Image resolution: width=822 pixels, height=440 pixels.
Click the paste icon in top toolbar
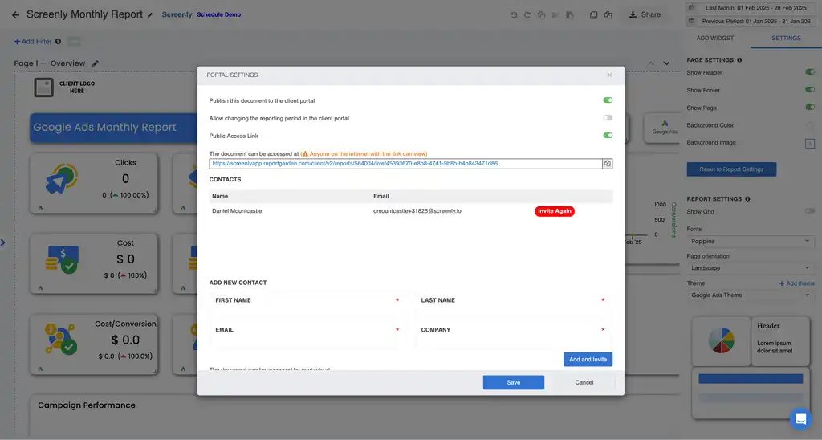569,15
